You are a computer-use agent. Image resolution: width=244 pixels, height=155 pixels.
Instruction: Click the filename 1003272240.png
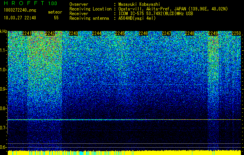point(20,10)
